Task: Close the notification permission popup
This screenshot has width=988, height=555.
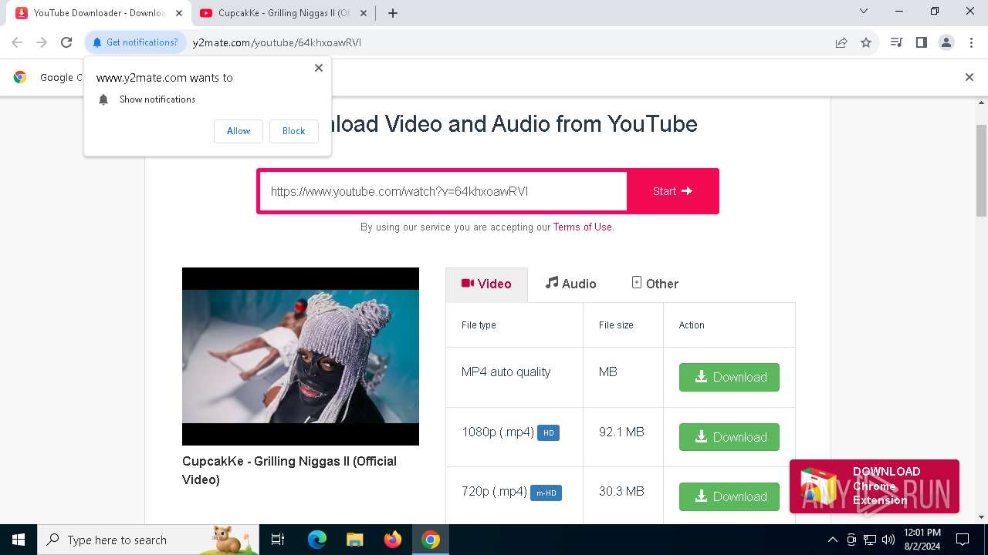Action: (319, 68)
